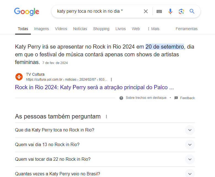215x177 pixels.
Task: Open three-dot menu next to TV Cultura URL
Action: [x=111, y=80]
